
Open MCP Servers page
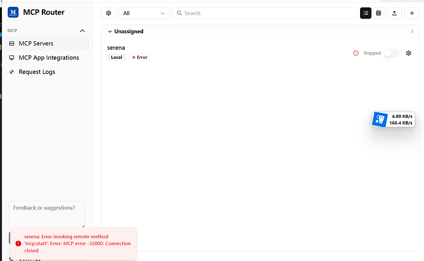pos(47,43)
